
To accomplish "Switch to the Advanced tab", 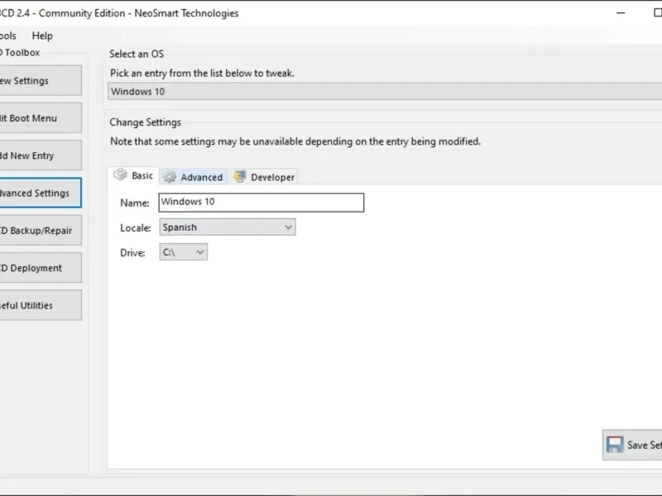I will (194, 177).
